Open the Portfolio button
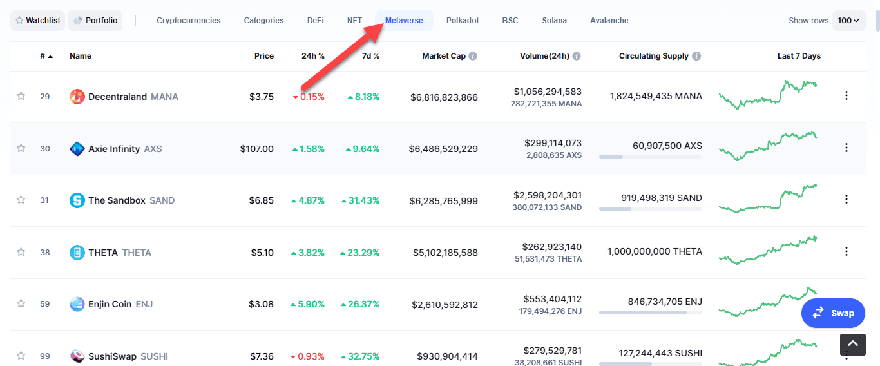The image size is (880, 366). pos(95,21)
